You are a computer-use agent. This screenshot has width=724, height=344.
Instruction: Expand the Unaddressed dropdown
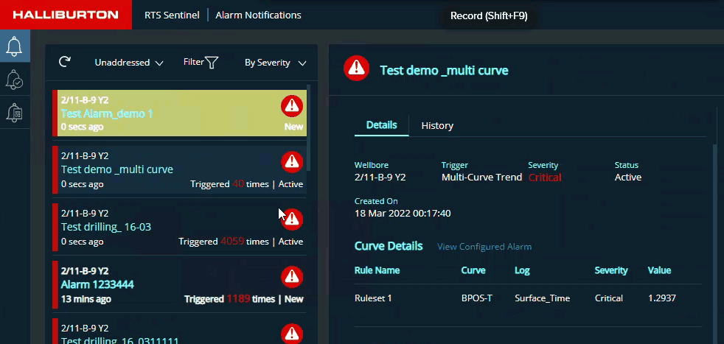(129, 63)
